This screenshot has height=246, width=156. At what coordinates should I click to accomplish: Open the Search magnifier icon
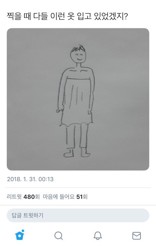pyautogui.click(x=58, y=236)
